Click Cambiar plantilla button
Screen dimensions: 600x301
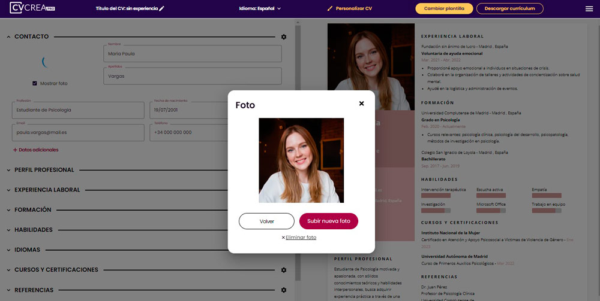(x=444, y=8)
